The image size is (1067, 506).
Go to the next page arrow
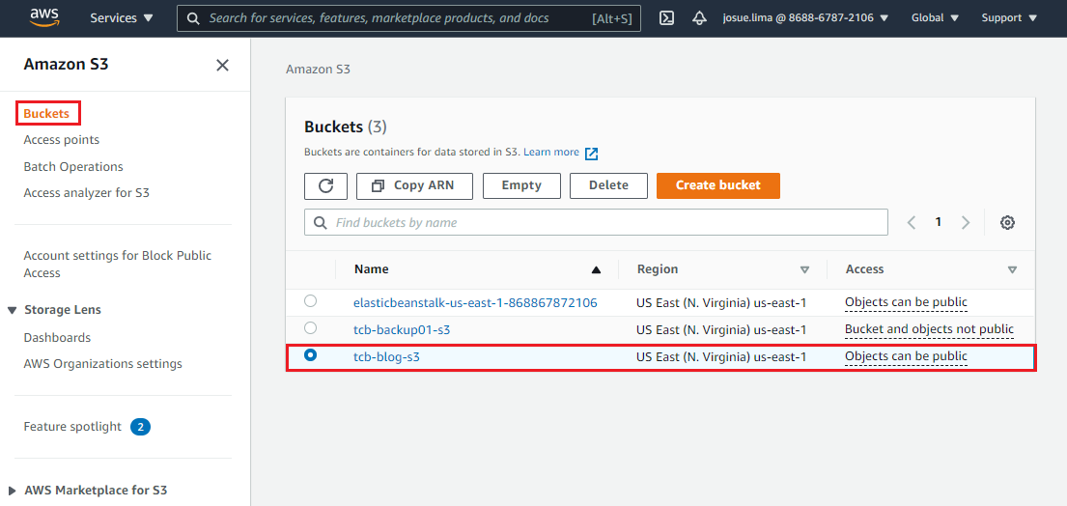click(966, 222)
